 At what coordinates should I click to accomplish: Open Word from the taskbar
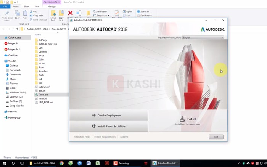pos(89,163)
